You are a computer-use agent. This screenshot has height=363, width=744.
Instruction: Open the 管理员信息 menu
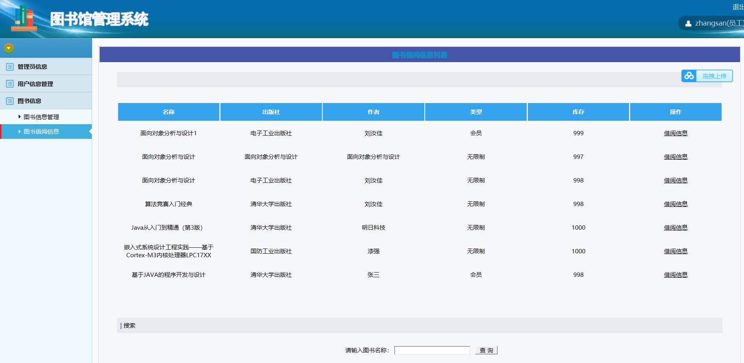(32, 67)
